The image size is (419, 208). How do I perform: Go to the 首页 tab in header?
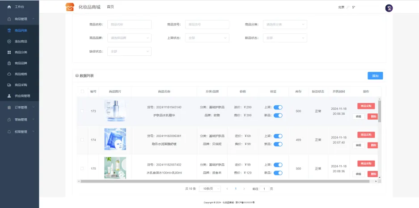click(x=110, y=7)
